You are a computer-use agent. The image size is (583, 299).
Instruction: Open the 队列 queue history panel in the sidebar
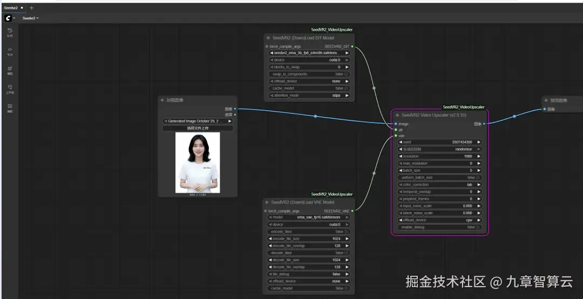pyautogui.click(x=10, y=32)
